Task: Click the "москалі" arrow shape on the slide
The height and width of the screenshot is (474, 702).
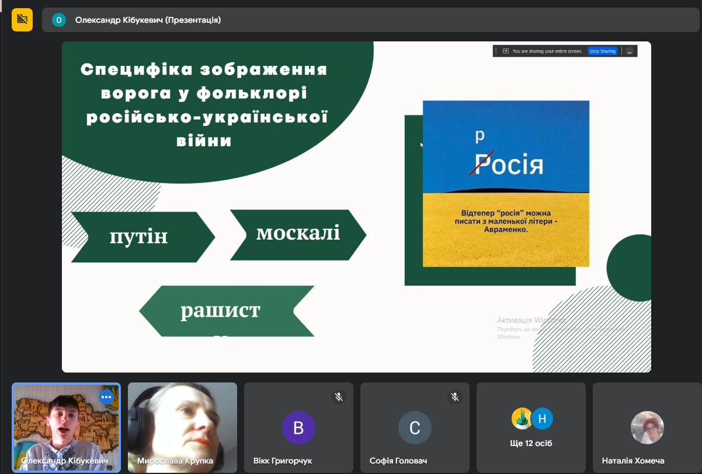Action: click(x=298, y=234)
